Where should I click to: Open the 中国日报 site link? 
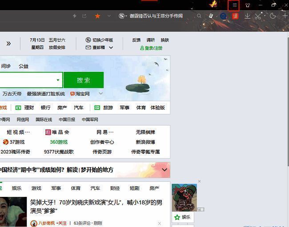click(x=67, y=120)
